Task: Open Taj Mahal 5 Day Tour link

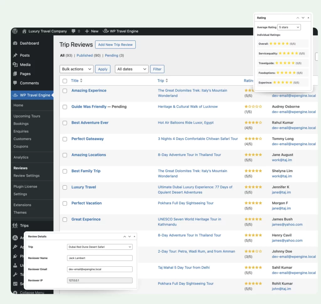Action: coord(184,267)
